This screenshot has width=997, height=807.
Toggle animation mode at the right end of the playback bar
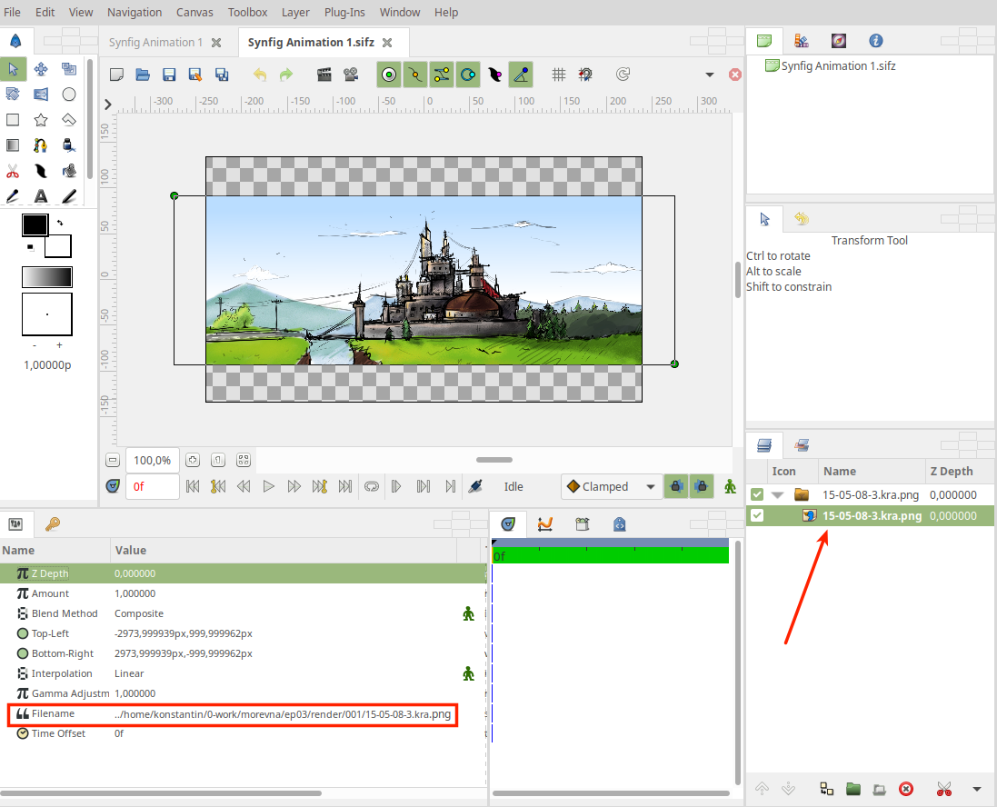(x=730, y=486)
